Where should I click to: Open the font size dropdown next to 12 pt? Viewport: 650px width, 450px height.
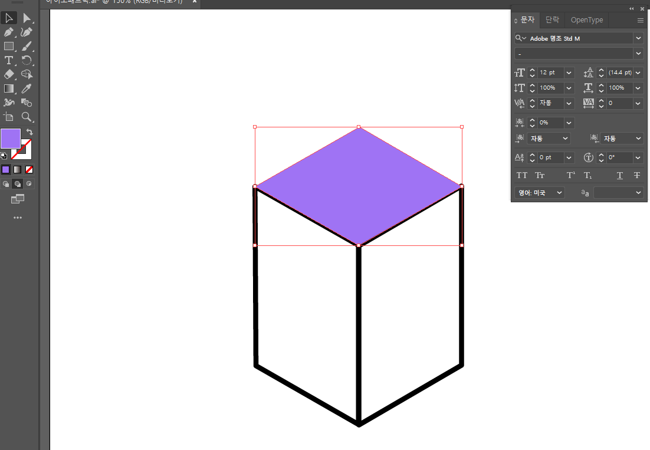568,72
